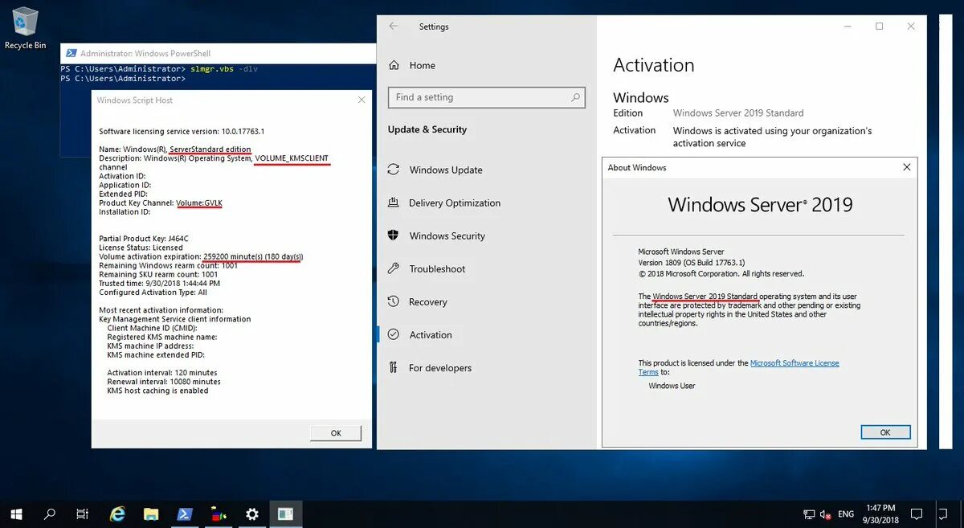The height and width of the screenshot is (528, 964).
Task: Click the network tray icon
Action: [x=809, y=514]
